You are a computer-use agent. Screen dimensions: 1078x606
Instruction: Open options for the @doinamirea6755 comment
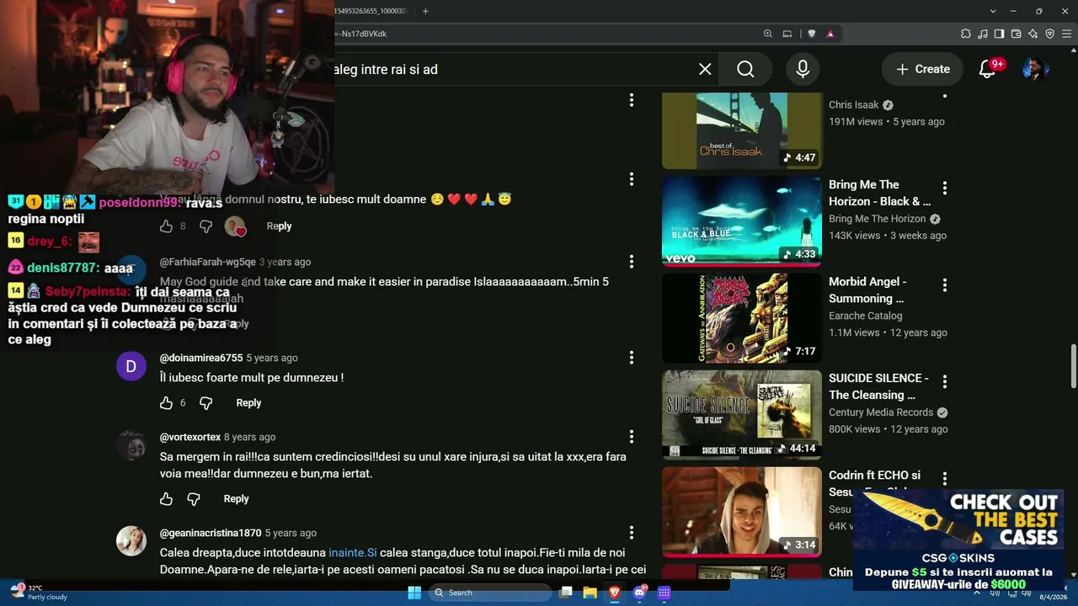[x=631, y=358]
